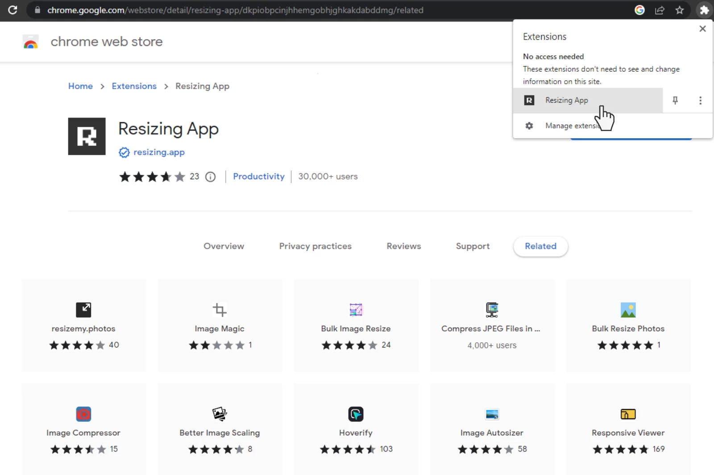This screenshot has height=475, width=714.
Task: Click the Bulk Image Resize title
Action: click(356, 328)
